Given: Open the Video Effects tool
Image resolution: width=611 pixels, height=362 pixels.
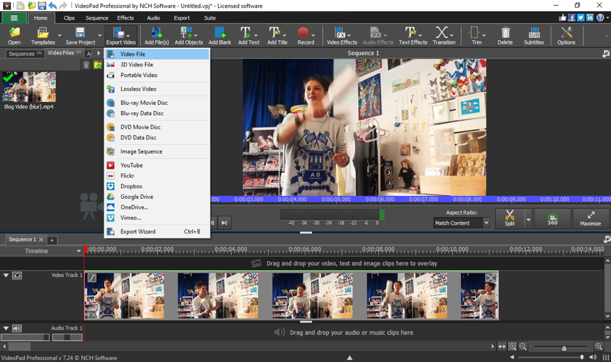Looking at the screenshot, I should coord(342,36).
